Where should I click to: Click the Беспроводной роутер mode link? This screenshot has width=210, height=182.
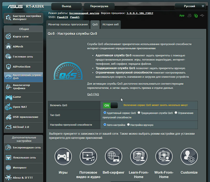pos(84,13)
